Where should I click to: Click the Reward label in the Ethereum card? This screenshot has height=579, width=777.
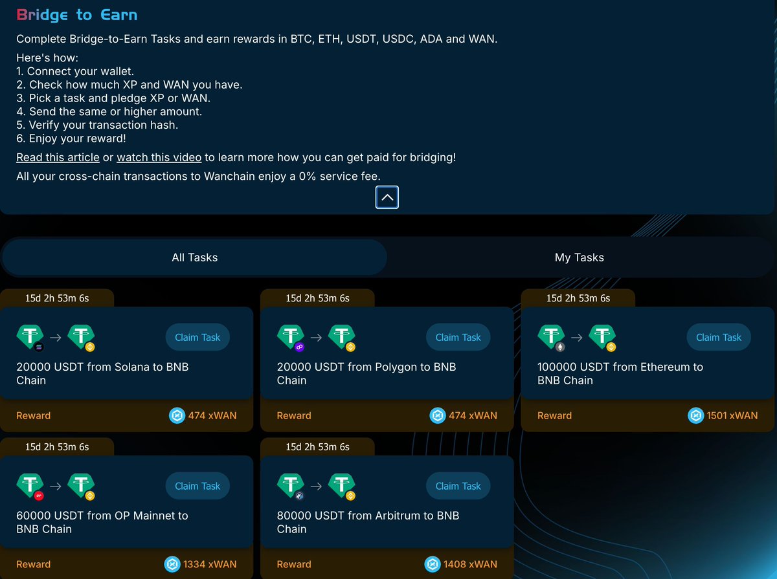554,415
